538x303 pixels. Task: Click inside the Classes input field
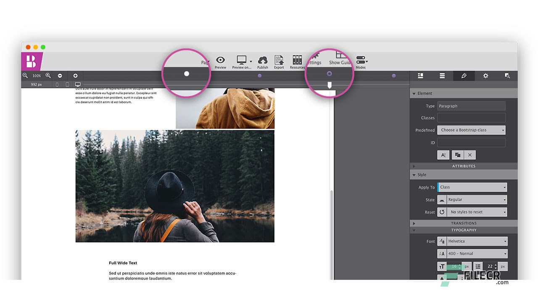coord(471,118)
